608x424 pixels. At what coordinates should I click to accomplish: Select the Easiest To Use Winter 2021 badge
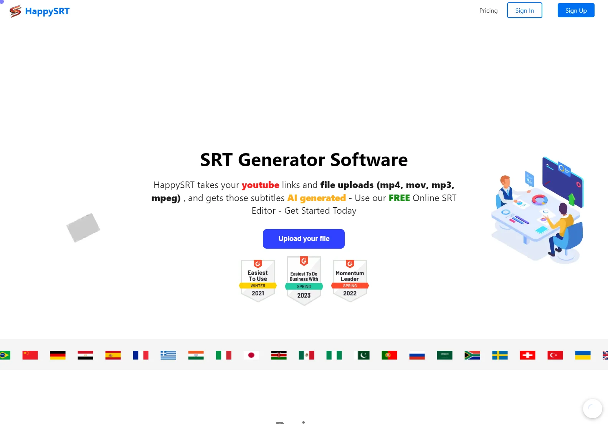click(258, 281)
